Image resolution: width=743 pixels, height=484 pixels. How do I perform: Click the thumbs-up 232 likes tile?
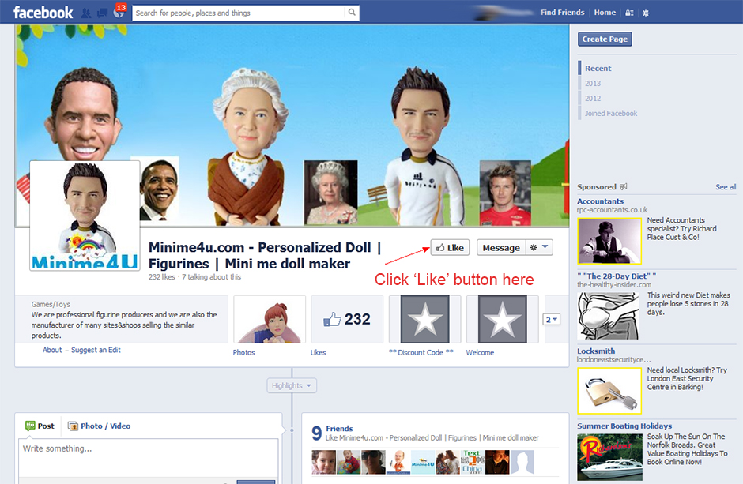point(347,319)
